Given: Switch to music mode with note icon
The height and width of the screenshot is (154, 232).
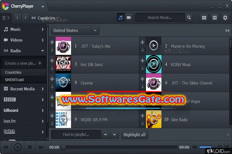Looking at the screenshot, I should (x=121, y=18).
